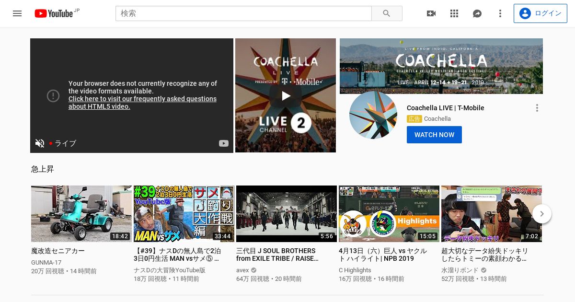Click 20万 回視聴・14 時間前 text
The height and width of the screenshot is (302, 575).
pyautogui.click(x=64, y=271)
